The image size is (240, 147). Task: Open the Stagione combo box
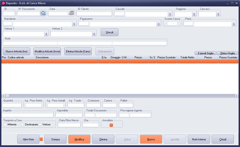tap(194, 14)
